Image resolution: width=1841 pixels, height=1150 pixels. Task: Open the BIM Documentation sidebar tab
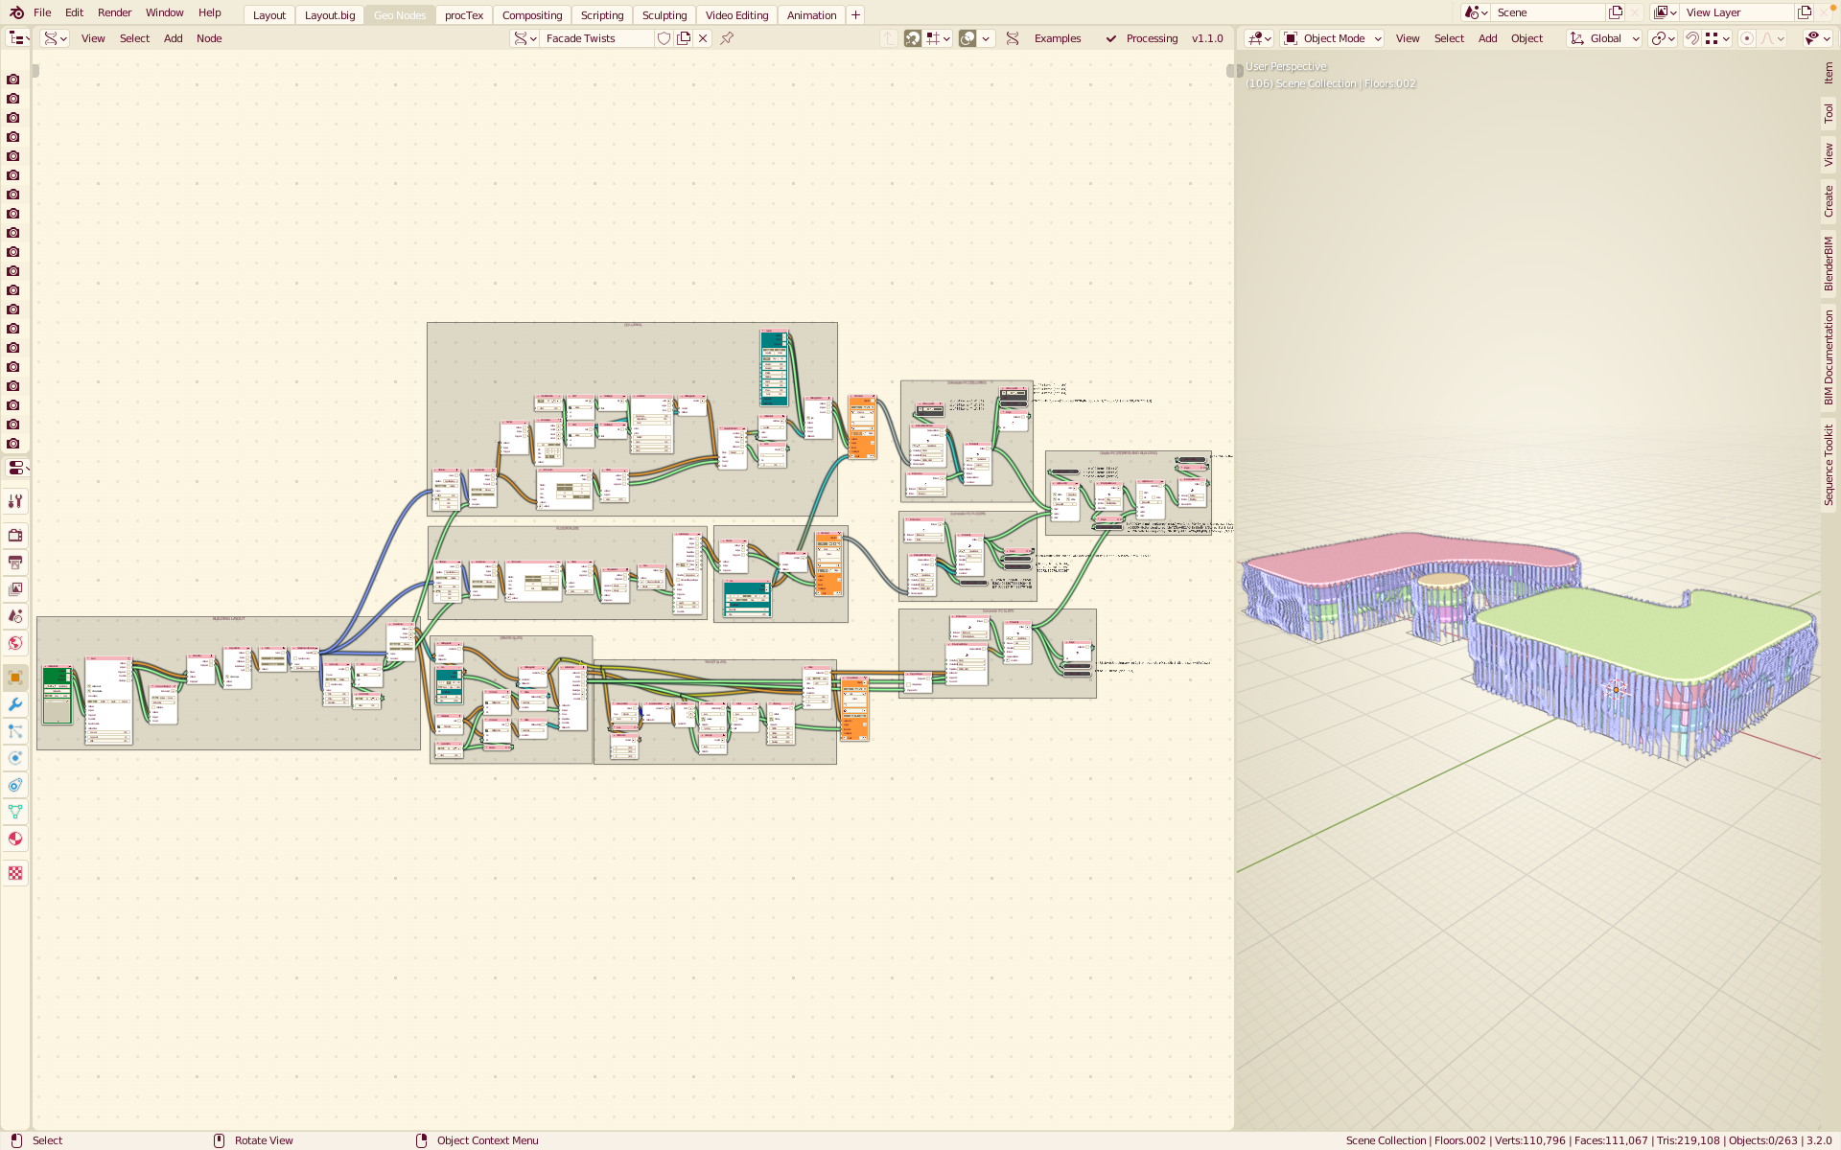1829,357
